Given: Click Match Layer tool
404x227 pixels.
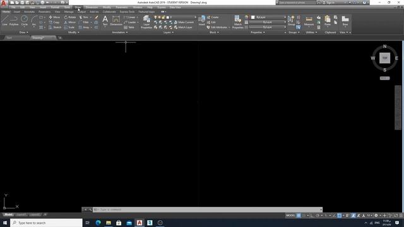Looking at the screenshot, I should 183,27.
